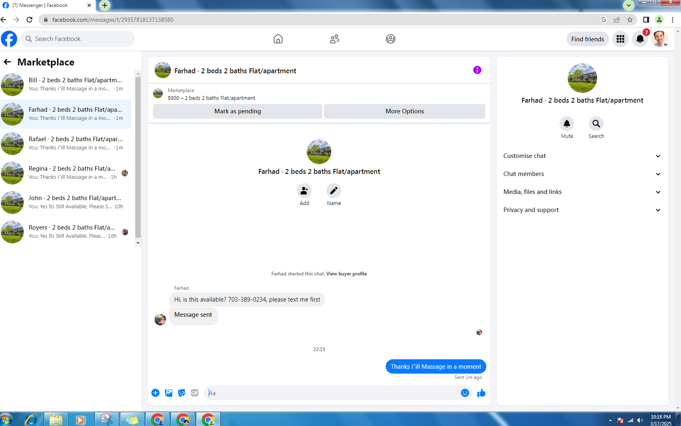Click the Facebook logo icon
Screen dimensions: 681x426
point(9,39)
